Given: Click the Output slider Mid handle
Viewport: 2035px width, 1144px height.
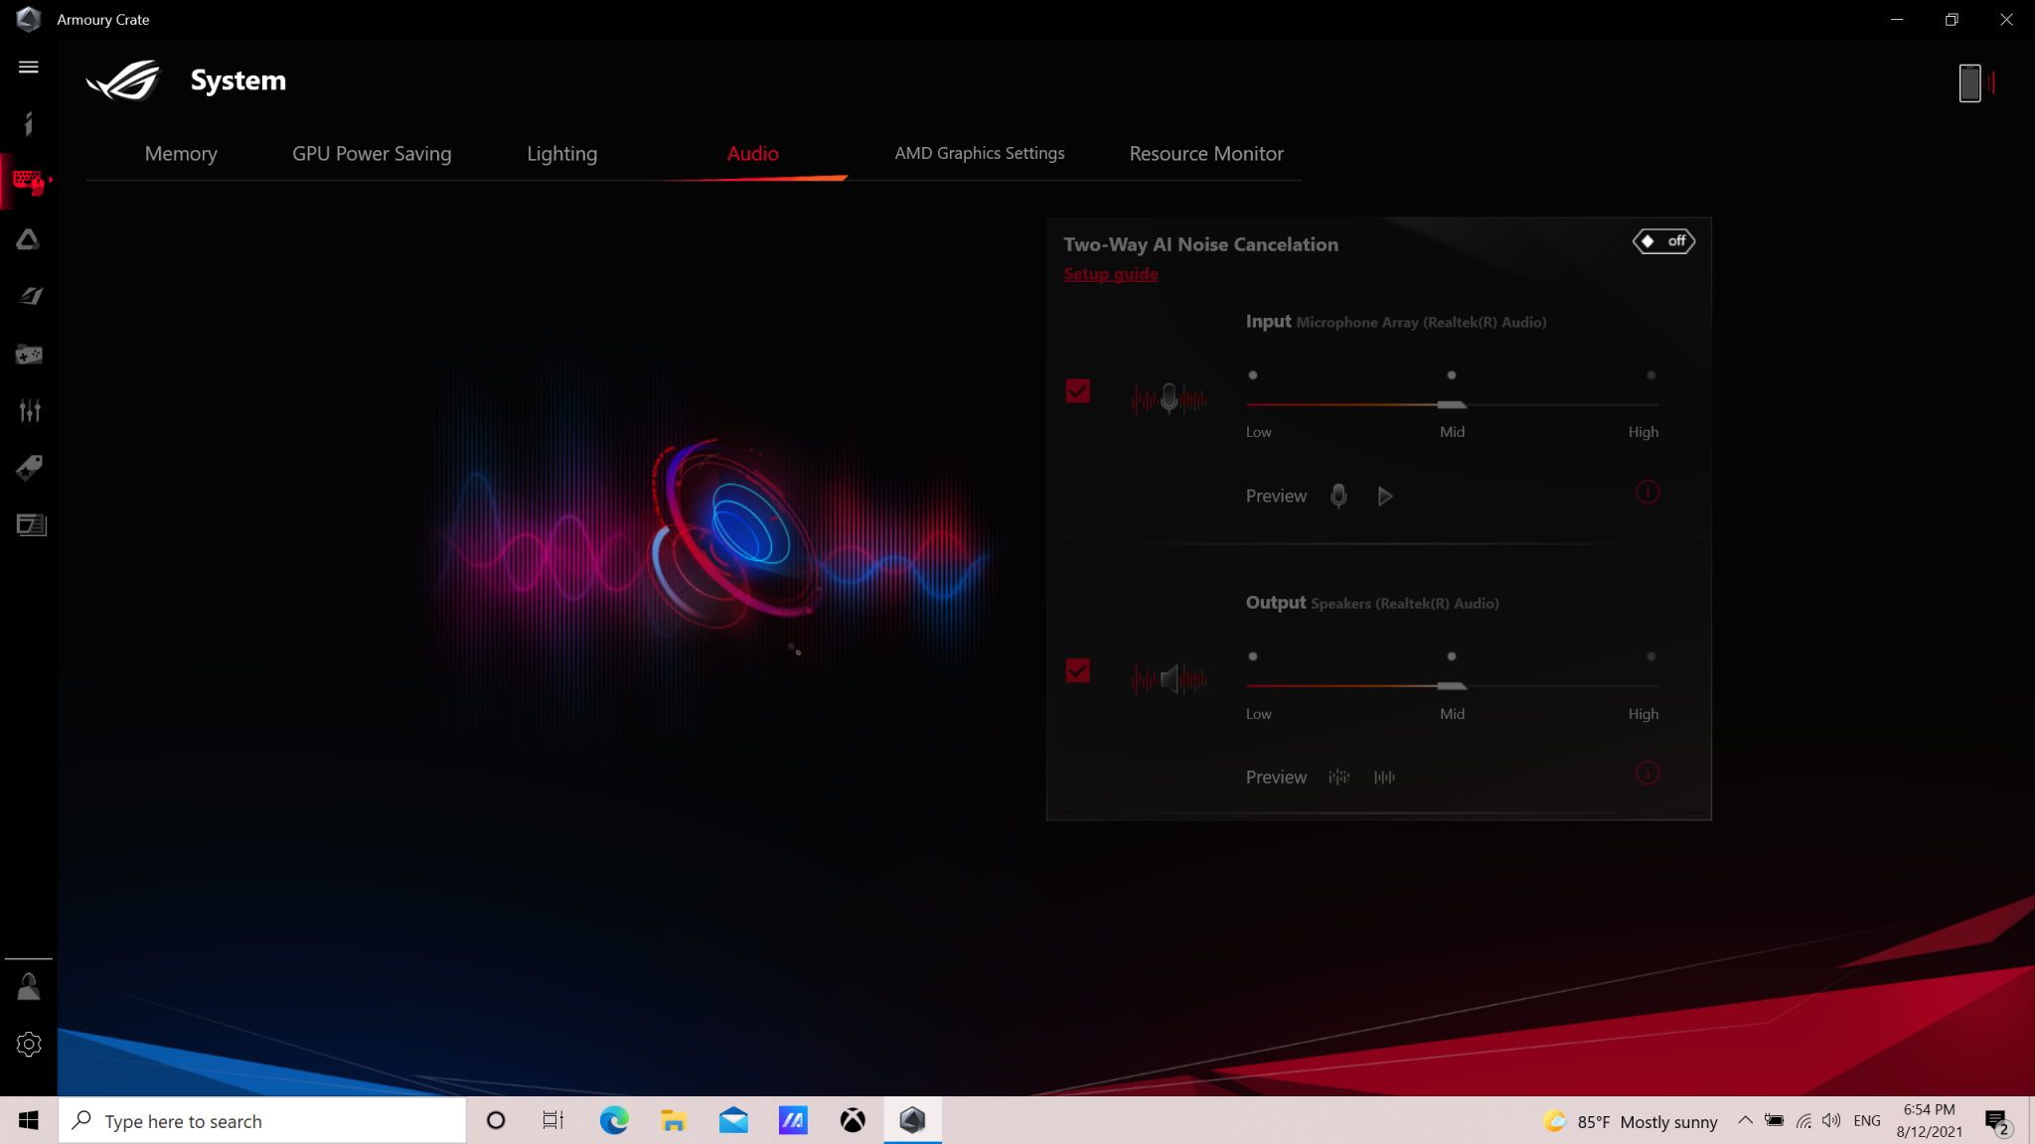Looking at the screenshot, I should [1452, 685].
